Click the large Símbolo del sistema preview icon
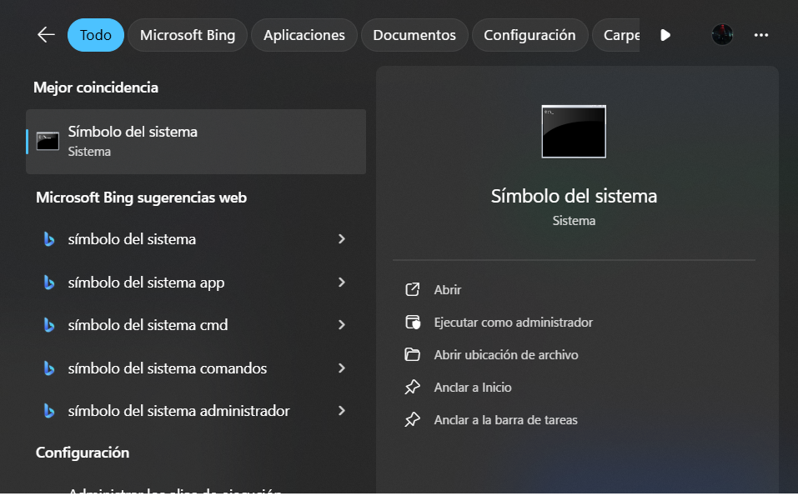Viewport: 798px width, 496px height. [574, 132]
